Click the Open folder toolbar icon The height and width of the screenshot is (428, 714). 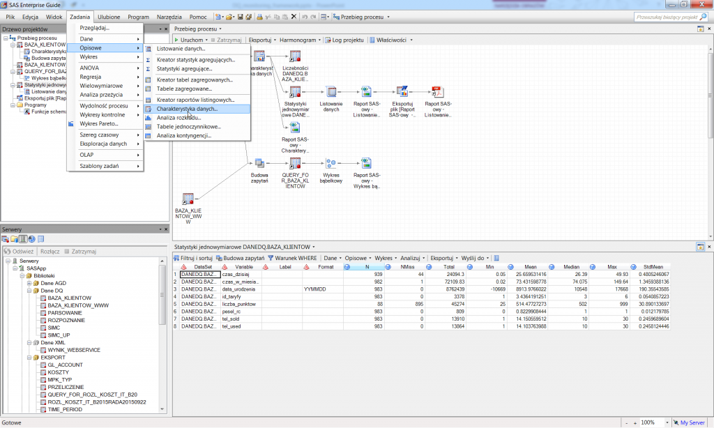point(229,17)
